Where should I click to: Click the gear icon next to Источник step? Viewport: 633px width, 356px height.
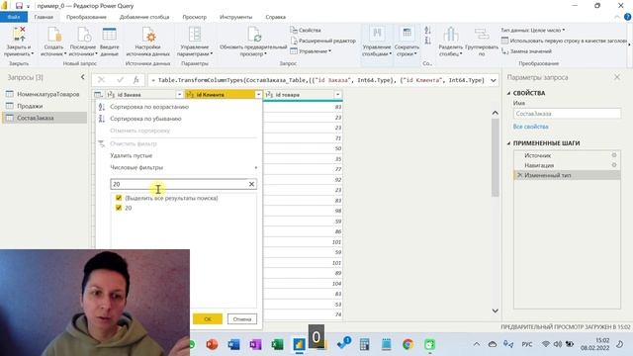coord(614,155)
